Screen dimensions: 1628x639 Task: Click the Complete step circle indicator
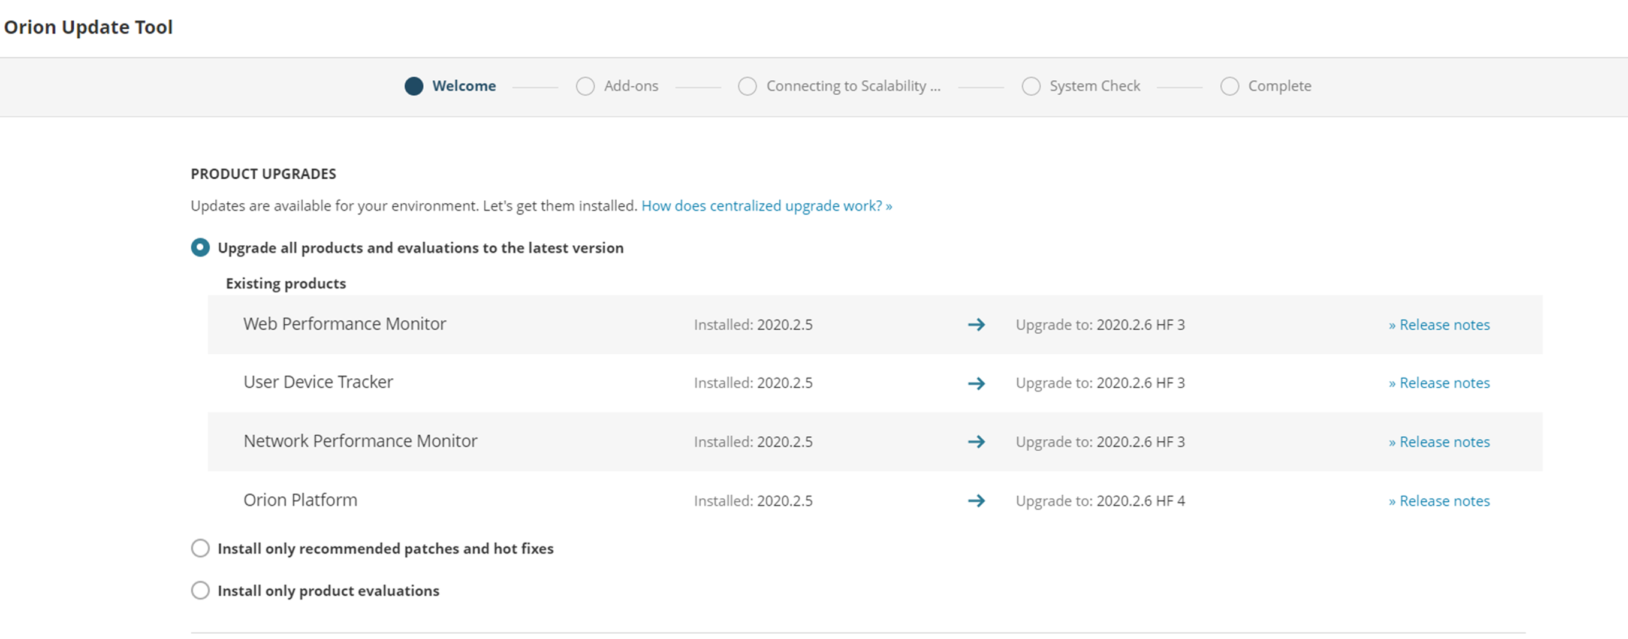(1229, 86)
